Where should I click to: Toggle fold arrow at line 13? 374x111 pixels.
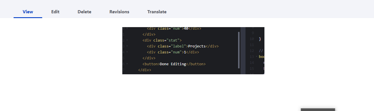[257, 57]
